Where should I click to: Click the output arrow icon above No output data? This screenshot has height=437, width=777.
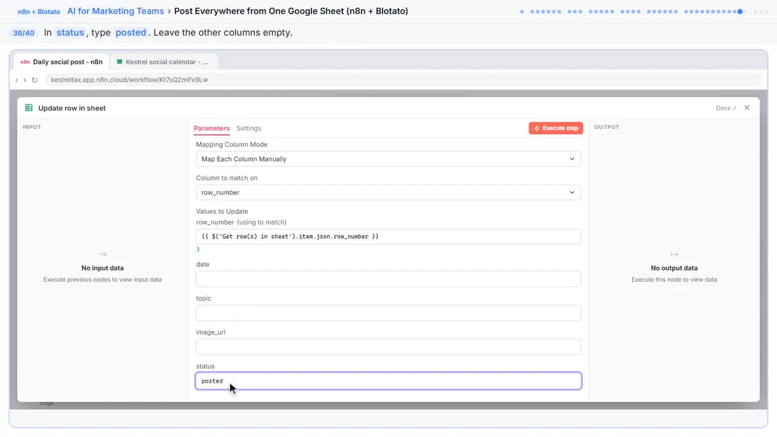674,254
